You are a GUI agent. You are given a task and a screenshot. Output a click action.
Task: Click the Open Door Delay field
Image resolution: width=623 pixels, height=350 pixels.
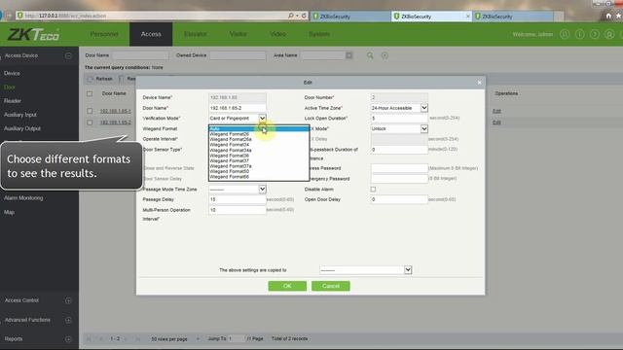tap(399, 199)
